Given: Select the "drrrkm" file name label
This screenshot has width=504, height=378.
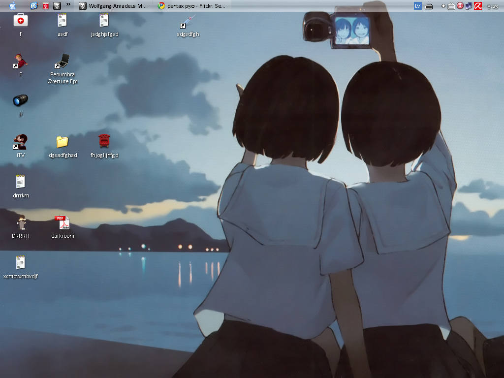Looking at the screenshot, I should pyautogui.click(x=21, y=195).
